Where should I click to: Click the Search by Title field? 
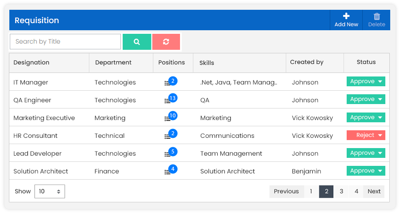pyautogui.click(x=65, y=42)
